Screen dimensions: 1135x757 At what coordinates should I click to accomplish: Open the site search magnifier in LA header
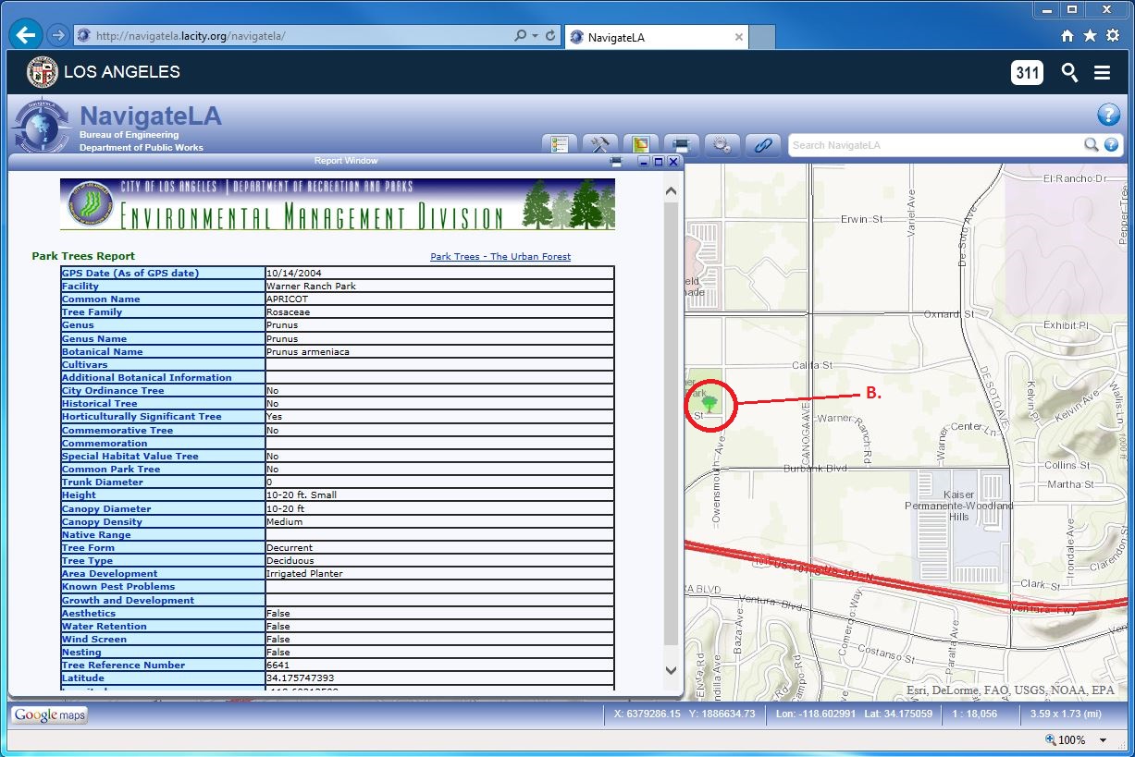[x=1069, y=73]
